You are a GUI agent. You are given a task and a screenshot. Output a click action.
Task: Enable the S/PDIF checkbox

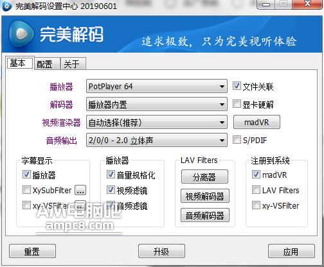pos(237,140)
